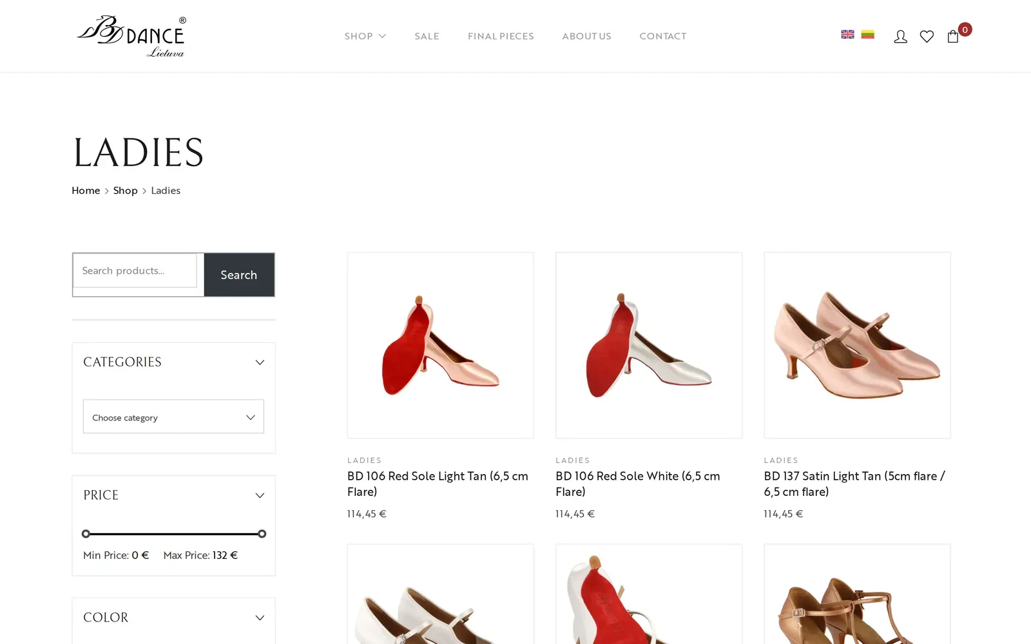Open the SHOP dropdown menu

(365, 36)
